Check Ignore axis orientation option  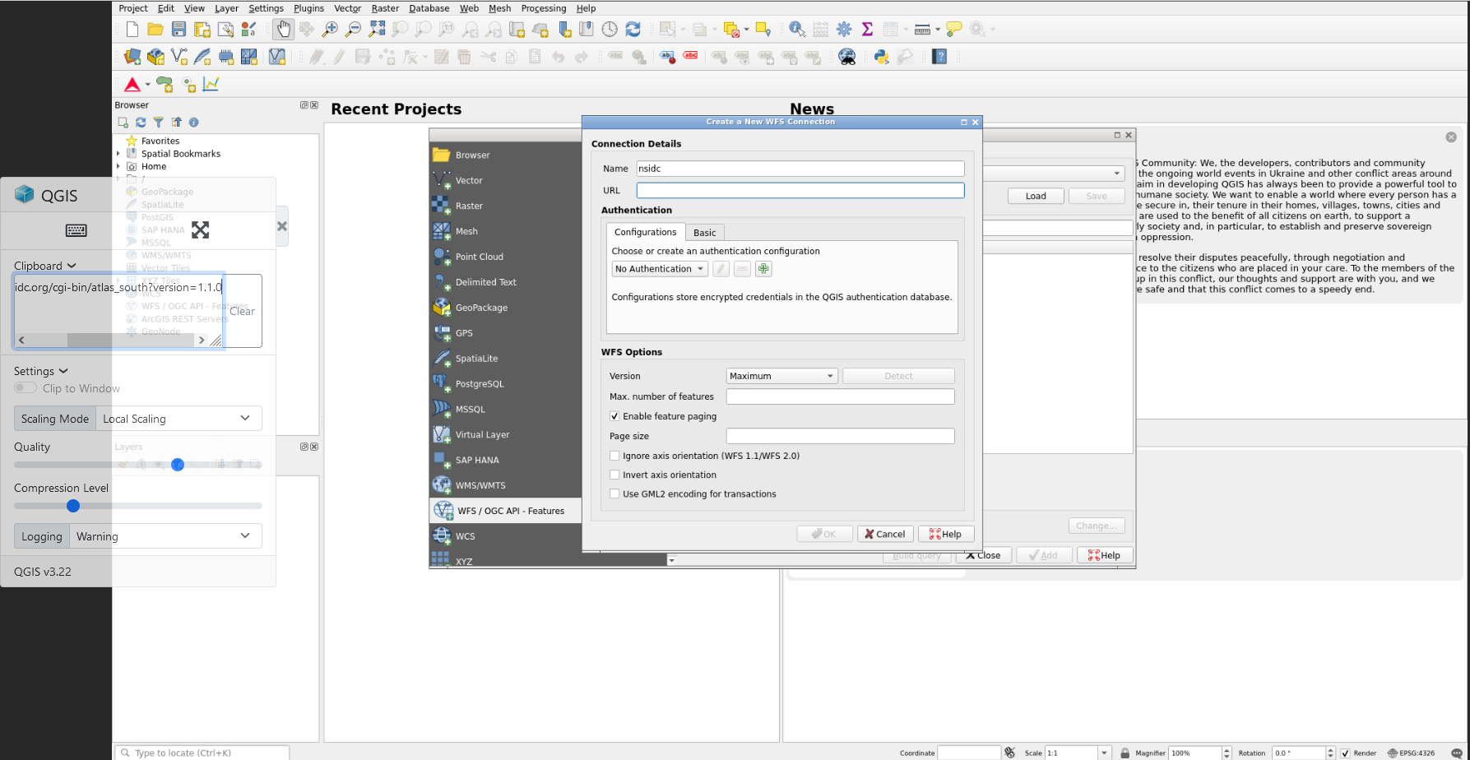pos(614,456)
